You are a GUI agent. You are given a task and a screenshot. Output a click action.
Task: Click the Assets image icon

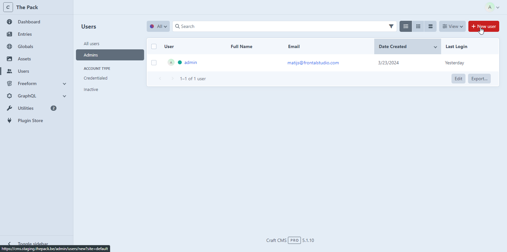[9, 59]
